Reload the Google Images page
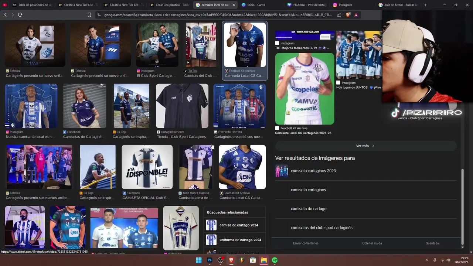Viewport: 473px width, 266px height. click(20, 15)
